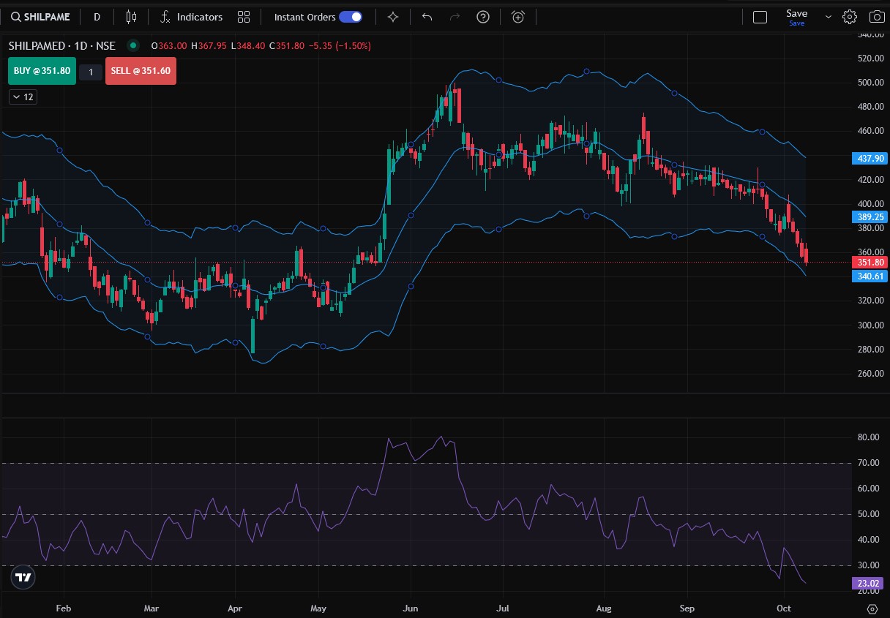890x618 pixels.
Task: Expand the dropdown arrow next to Save
Action: (x=829, y=17)
